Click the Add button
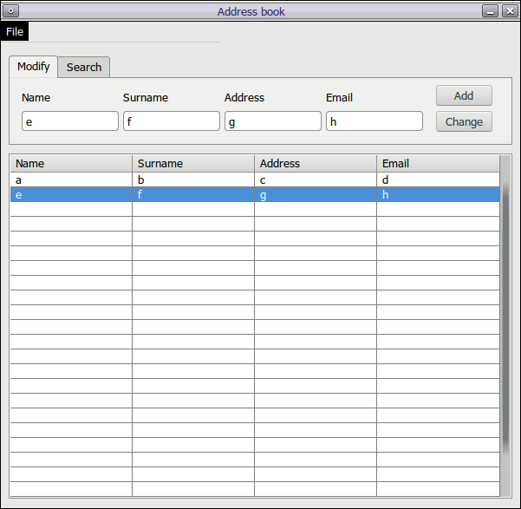This screenshot has height=509, width=521. pos(464,95)
